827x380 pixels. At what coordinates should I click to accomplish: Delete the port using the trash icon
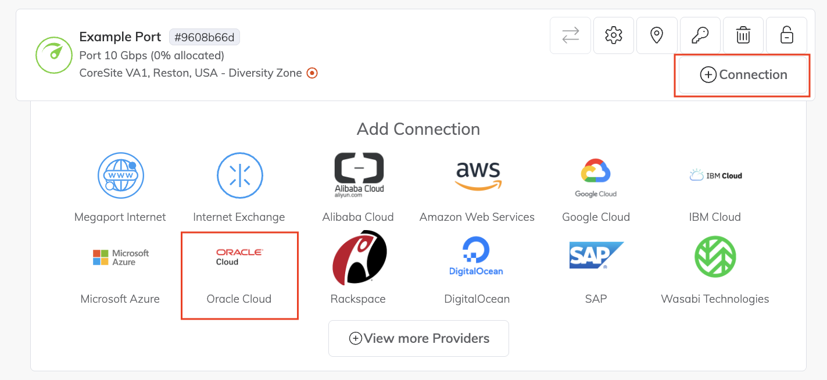coord(743,35)
